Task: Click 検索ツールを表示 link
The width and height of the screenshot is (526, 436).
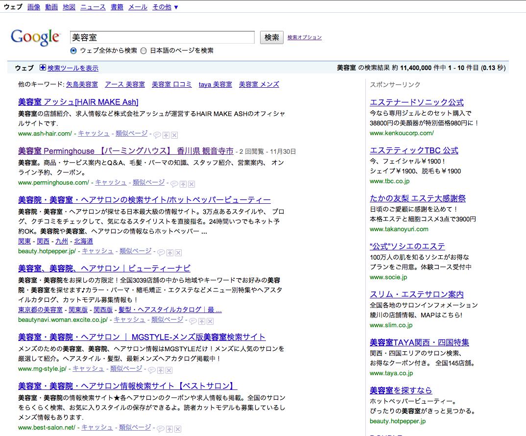Action: point(73,68)
